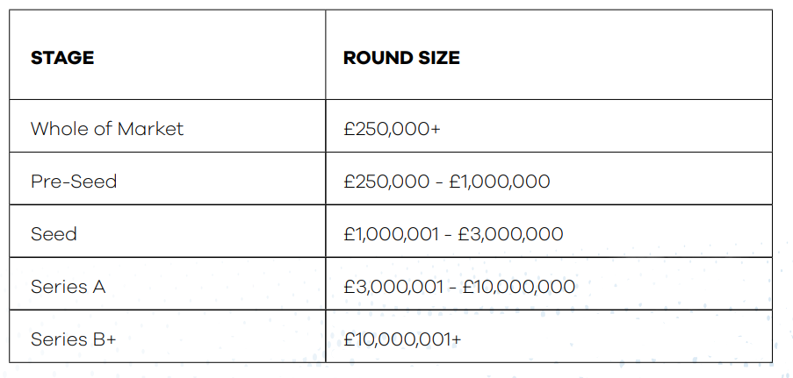Image resolution: width=793 pixels, height=378 pixels.
Task: Click the £1,000,000 upper bound in Pre-Seed row
Action: [x=499, y=182]
